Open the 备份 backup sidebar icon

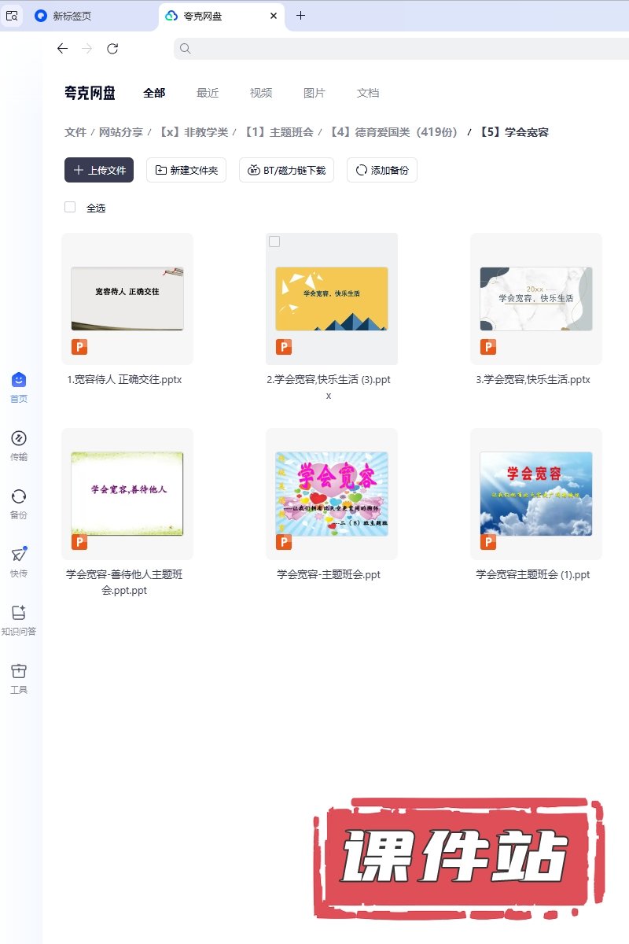coord(19,496)
